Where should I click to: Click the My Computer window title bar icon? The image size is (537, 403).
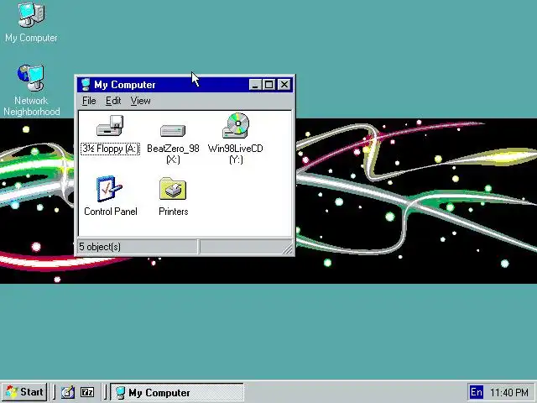pos(86,85)
